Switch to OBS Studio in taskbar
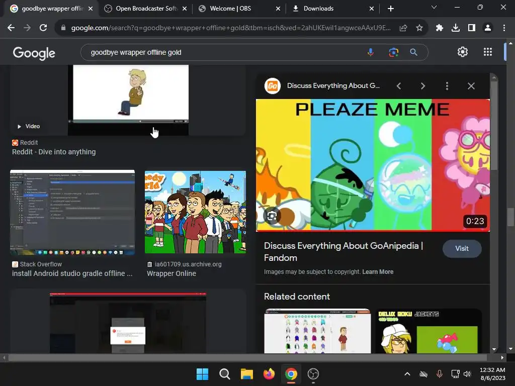The width and height of the screenshot is (515, 386). (x=313, y=374)
